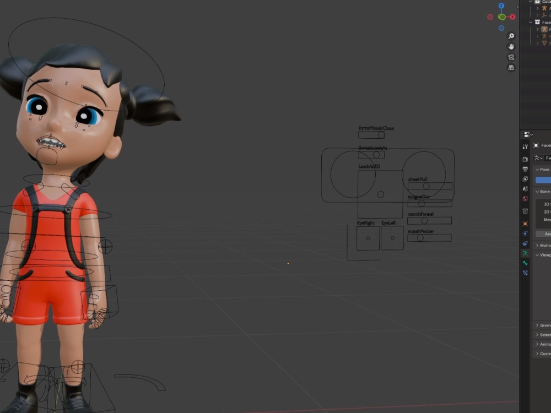Screen dimensions: 551x413
Task: Select the SwitchLookAt switch handle
Action: pos(376,155)
